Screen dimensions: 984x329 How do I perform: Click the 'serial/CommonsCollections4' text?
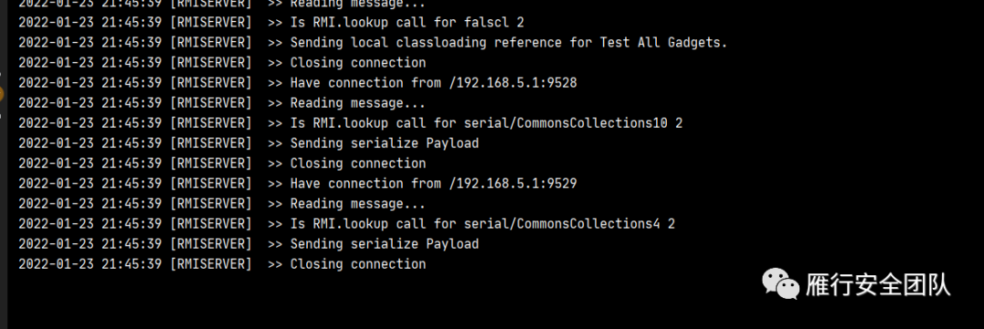[561, 223]
